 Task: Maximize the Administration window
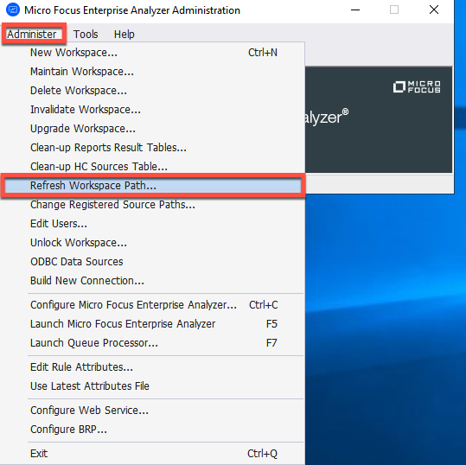[x=394, y=10]
